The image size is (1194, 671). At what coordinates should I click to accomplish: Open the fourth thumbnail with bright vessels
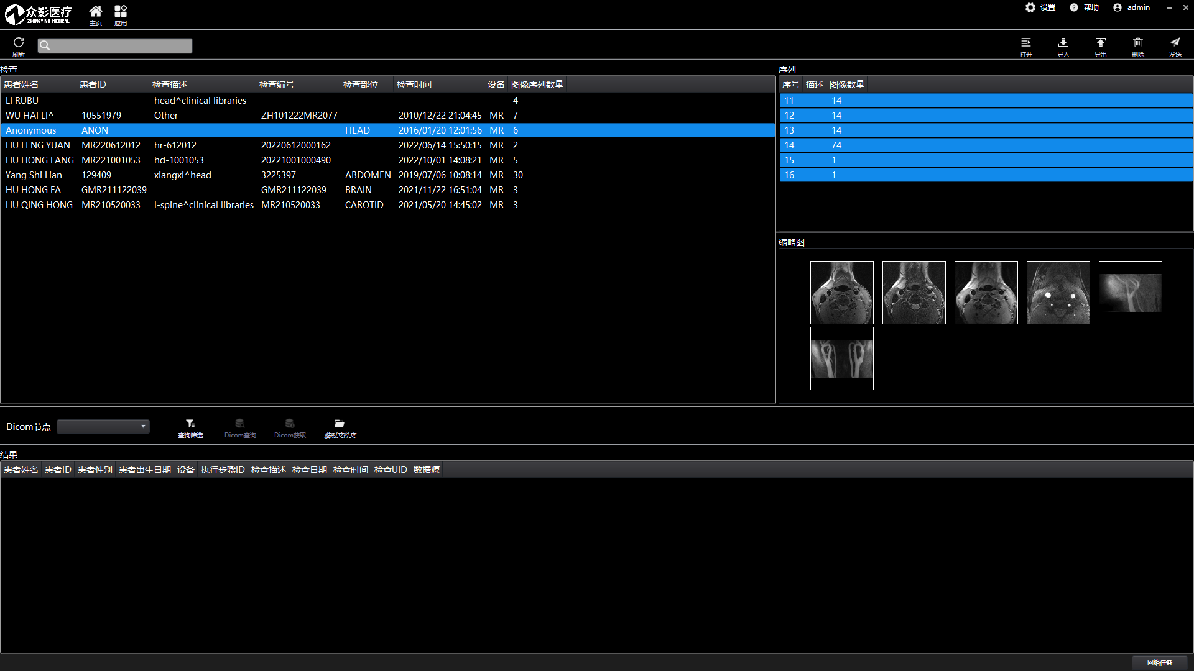coord(1058,293)
